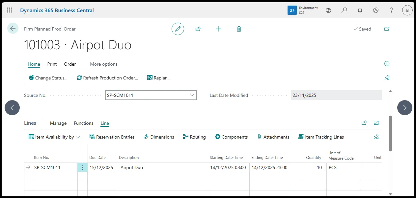416x198 pixels.
Task: Click the Unit of Measure Code header
Action: [341, 155]
